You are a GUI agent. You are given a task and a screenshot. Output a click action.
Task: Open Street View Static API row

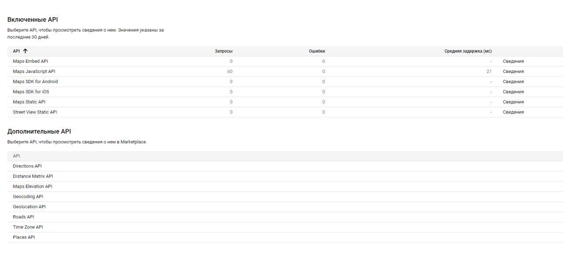click(285, 112)
